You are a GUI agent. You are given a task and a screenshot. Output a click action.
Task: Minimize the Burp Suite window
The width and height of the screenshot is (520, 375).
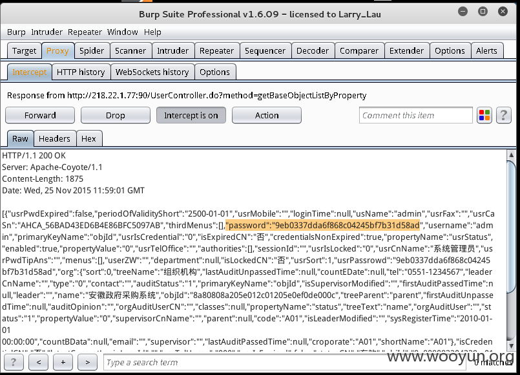pos(463,11)
